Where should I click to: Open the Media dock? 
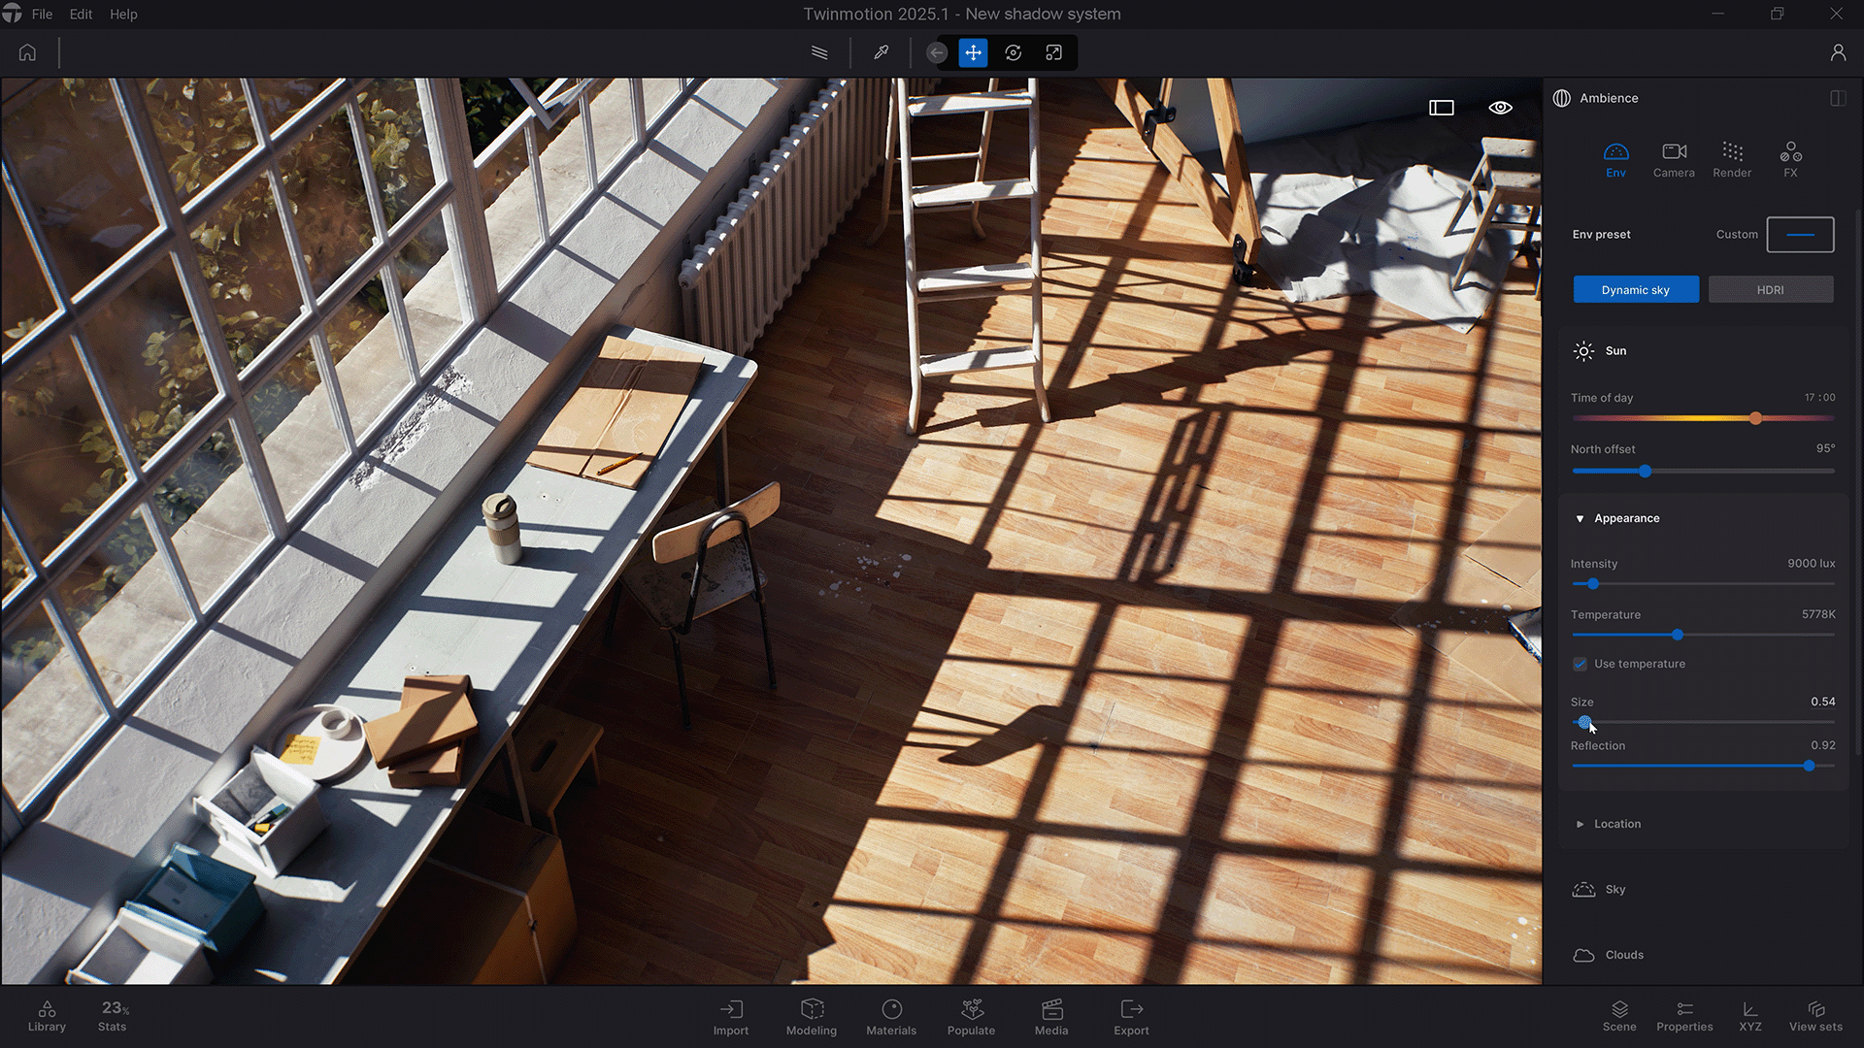(1051, 1017)
